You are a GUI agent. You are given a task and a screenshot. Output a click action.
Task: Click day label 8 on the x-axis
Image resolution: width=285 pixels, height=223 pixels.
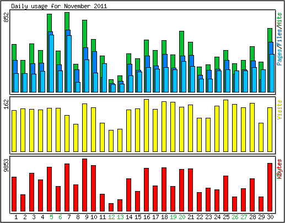coord(78,217)
